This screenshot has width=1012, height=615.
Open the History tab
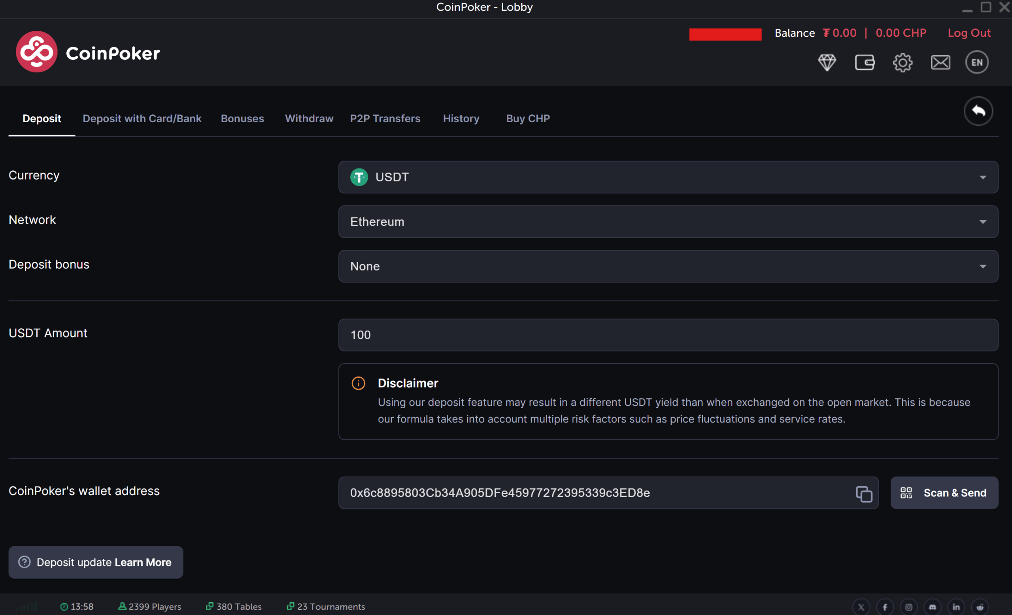pos(461,119)
